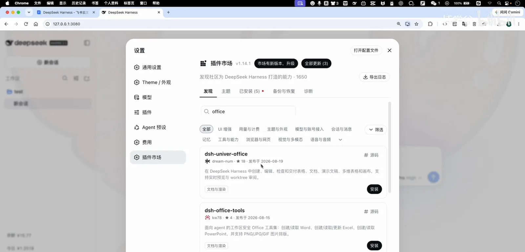This screenshot has width=525, height=252.
Task: Reload the page in Chrome
Action: click(26, 24)
